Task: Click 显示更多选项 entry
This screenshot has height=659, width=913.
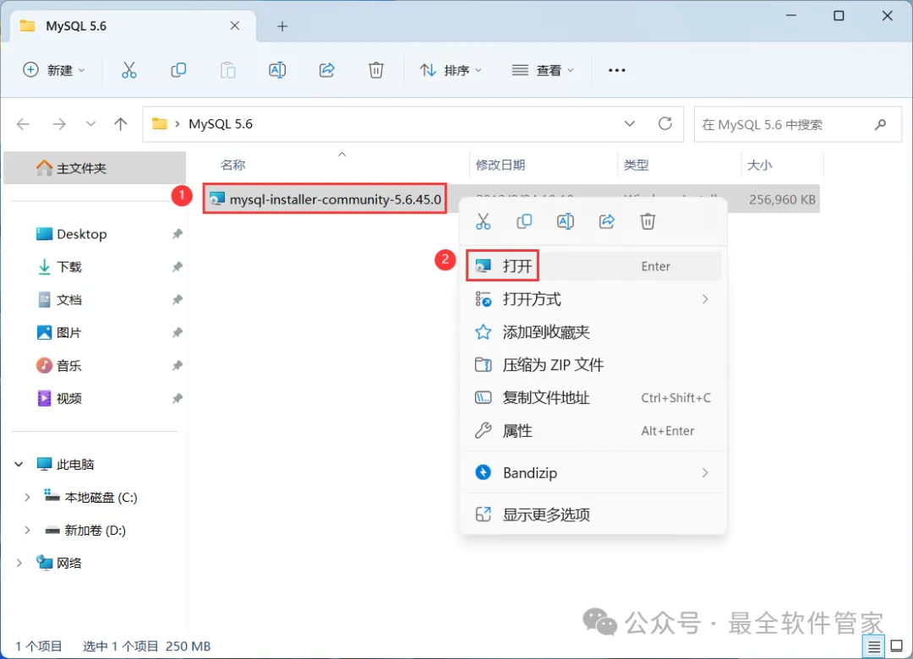Action: click(x=593, y=515)
